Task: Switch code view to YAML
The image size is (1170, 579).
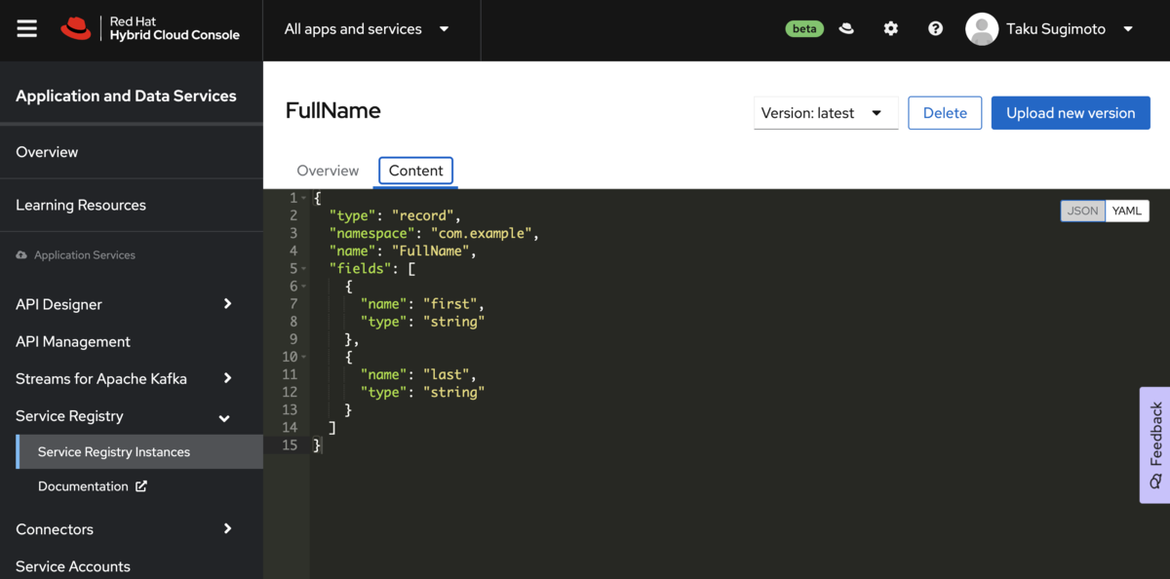Action: point(1127,211)
